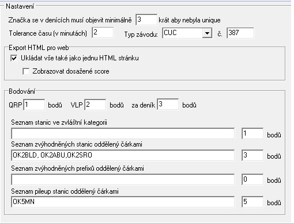Image resolution: width=294 pixels, height=223 pixels.
Task: Click the Zobrazovat dosažené score label
Action: [71, 71]
